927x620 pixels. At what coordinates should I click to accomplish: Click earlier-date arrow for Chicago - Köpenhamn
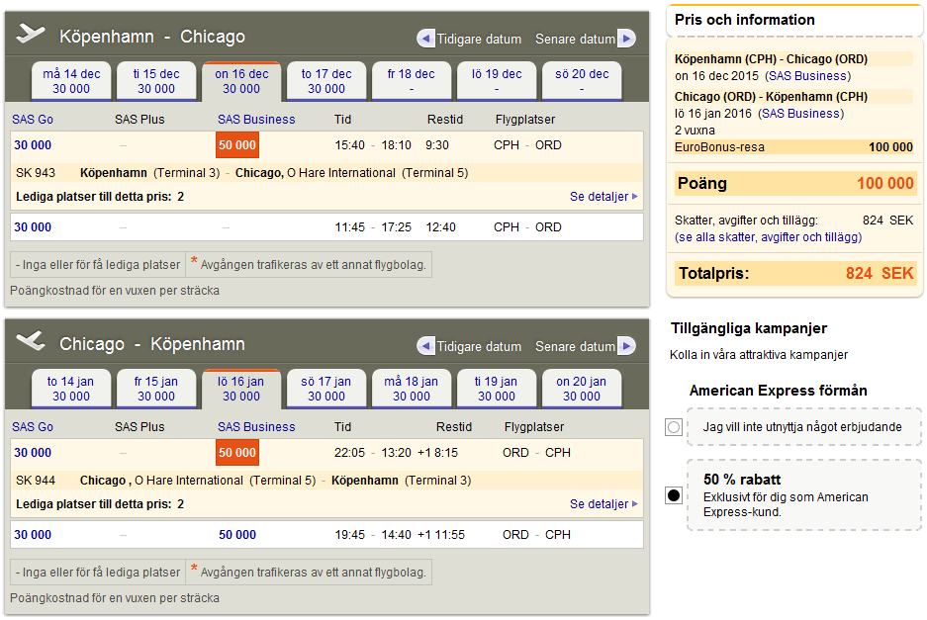(426, 347)
